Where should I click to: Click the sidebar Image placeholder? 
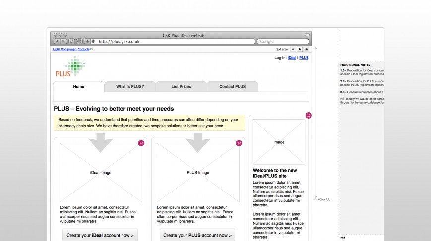click(x=279, y=142)
